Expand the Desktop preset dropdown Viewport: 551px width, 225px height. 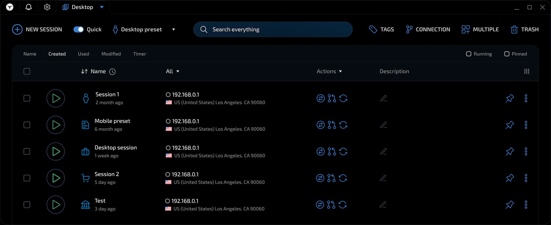pos(173,29)
